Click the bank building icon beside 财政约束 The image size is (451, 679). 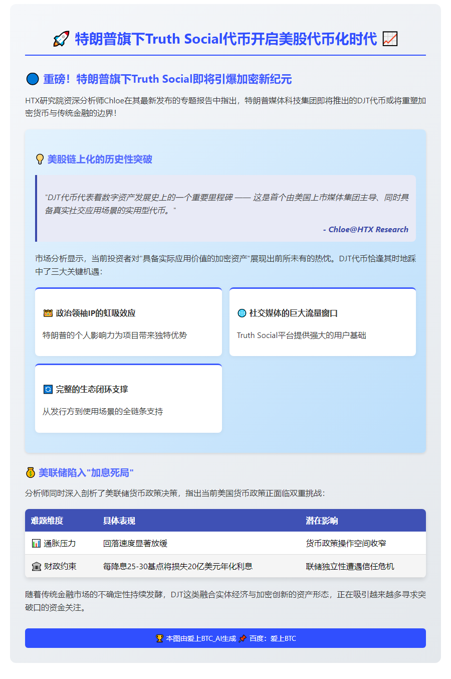(36, 567)
